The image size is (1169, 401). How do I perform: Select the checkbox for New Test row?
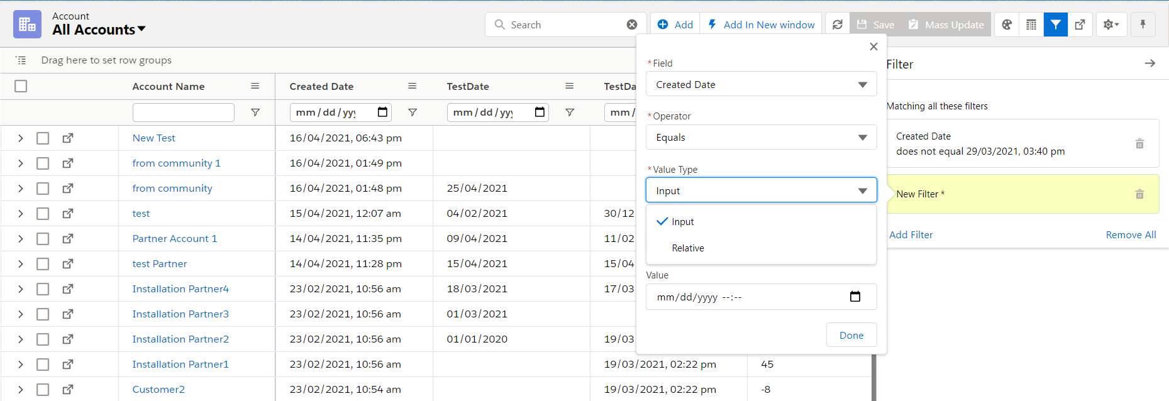[x=43, y=138]
